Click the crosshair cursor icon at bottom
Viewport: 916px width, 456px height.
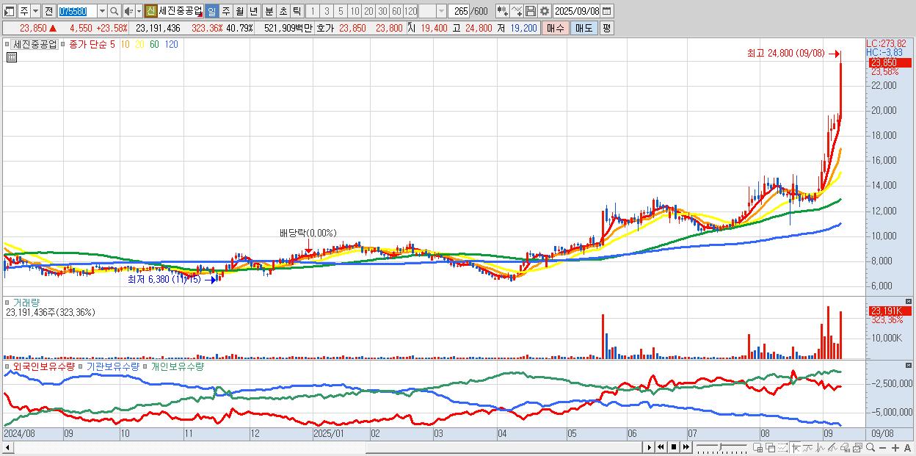(796, 448)
